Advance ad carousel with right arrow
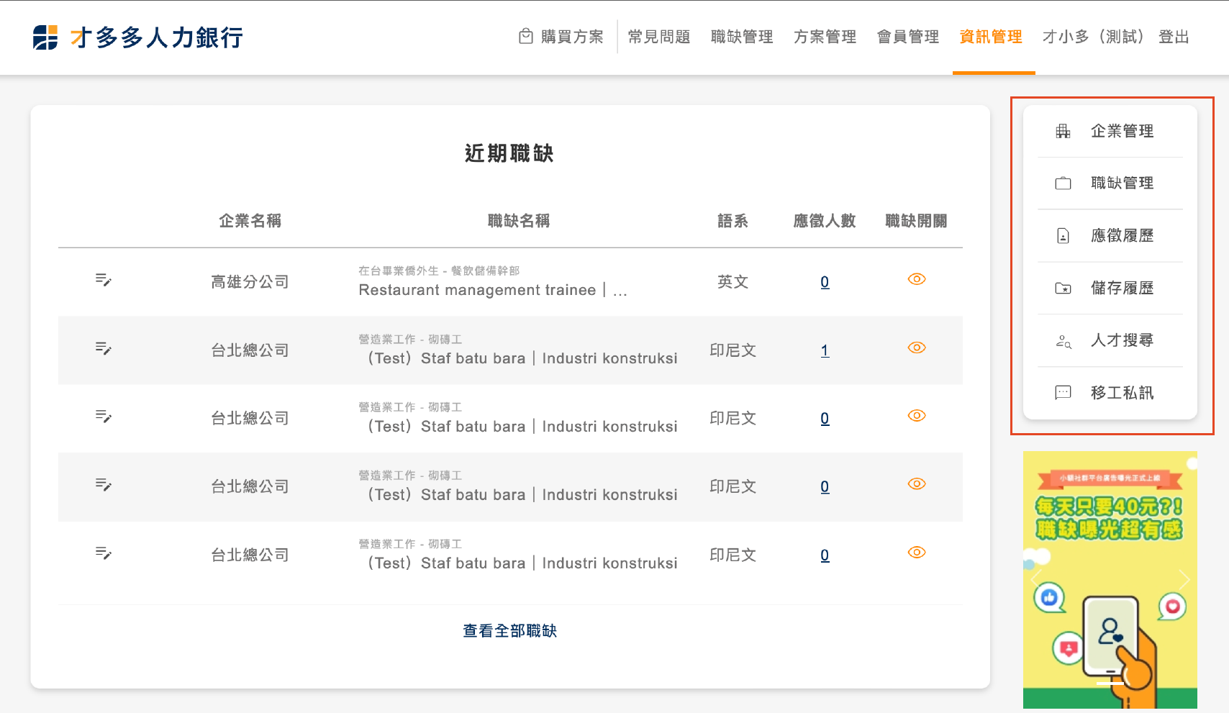1229x713 pixels. (x=1184, y=579)
